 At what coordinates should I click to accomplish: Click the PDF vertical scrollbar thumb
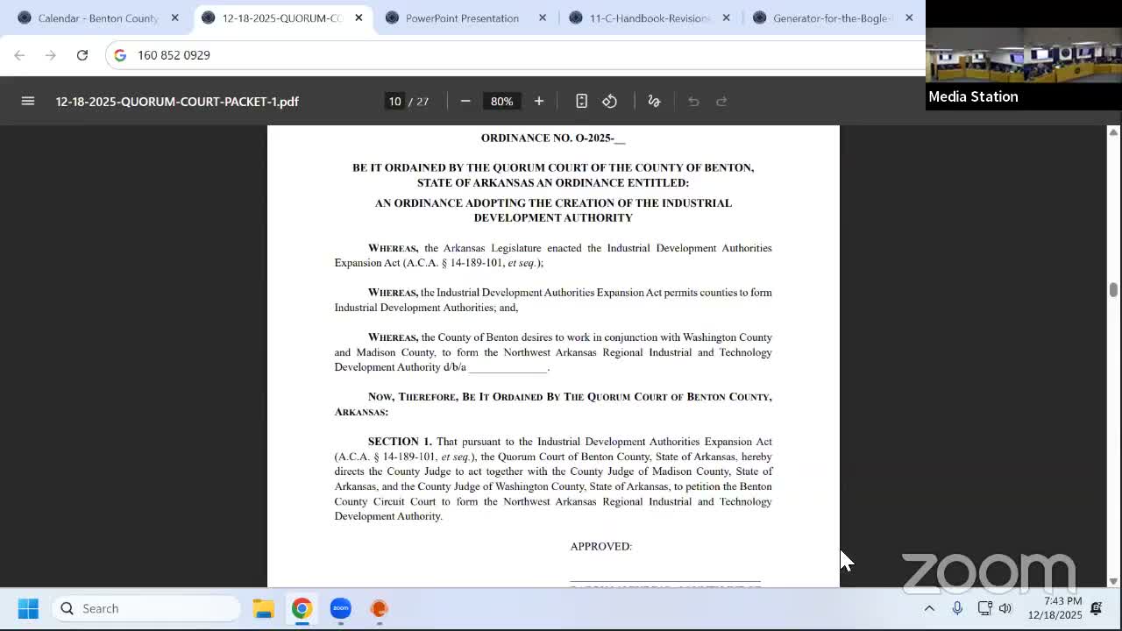[x=1113, y=290]
